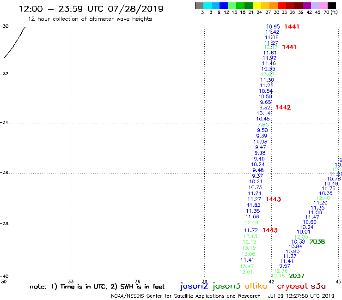The image size is (342, 300).
Task: Click the 10.14 wave height value
Action: tap(263, 113)
